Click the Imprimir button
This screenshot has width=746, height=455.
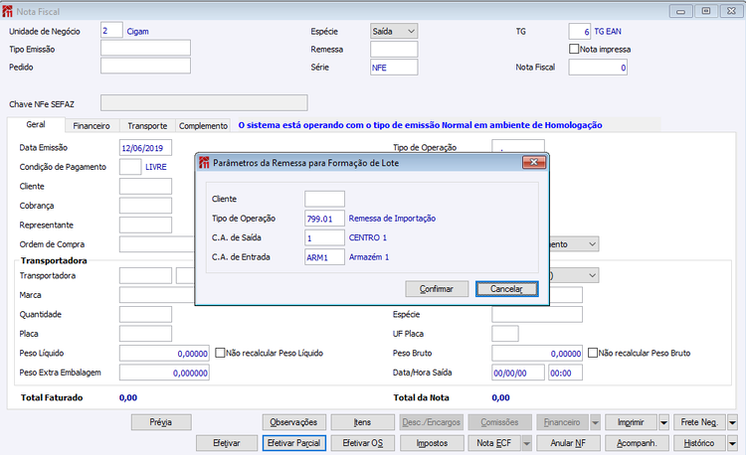(632, 422)
